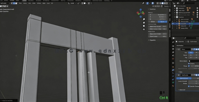
Task: Open the viewport shading options dropdown arrow
Action: click(x=169, y=3)
